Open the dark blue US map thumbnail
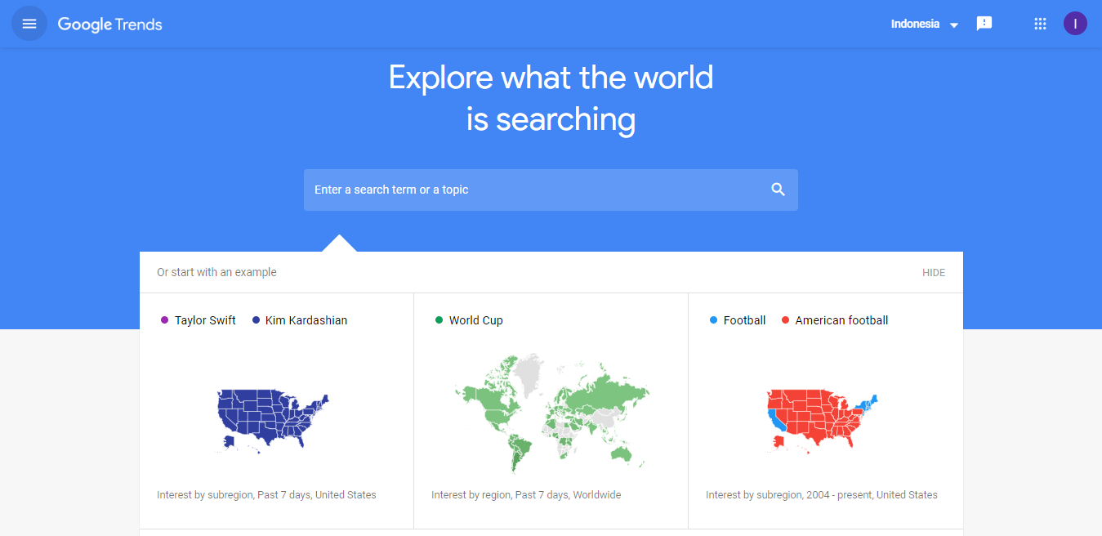 (273, 420)
